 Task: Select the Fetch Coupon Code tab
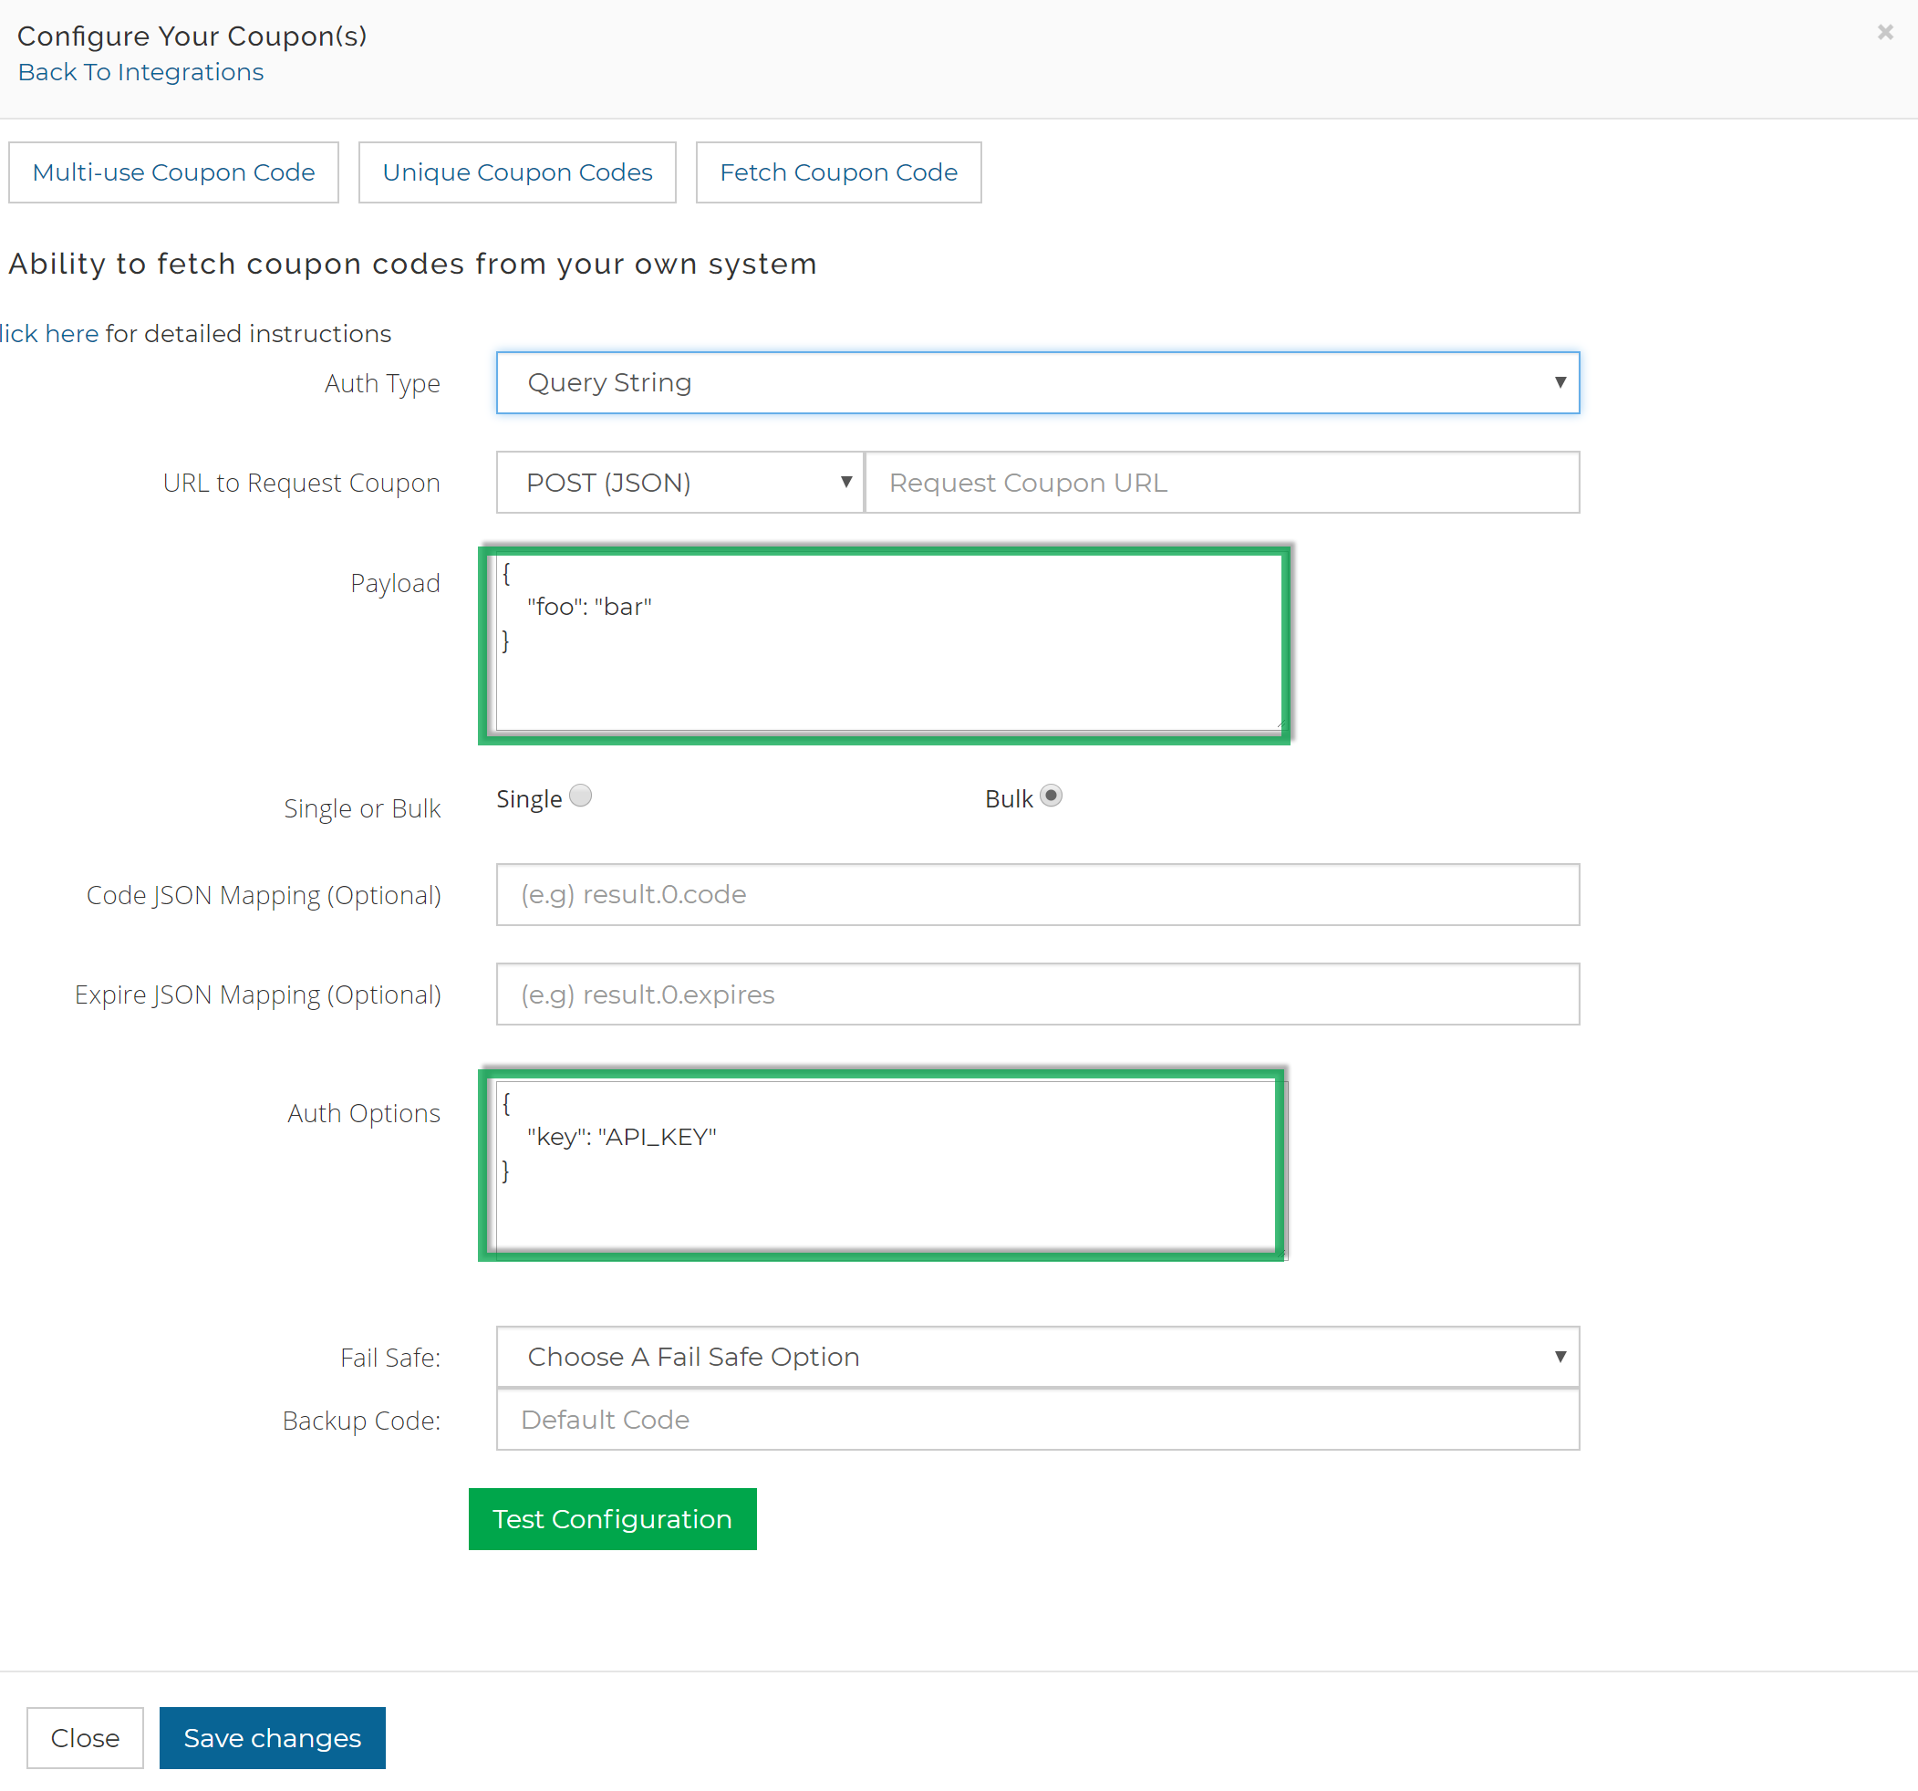tap(837, 172)
